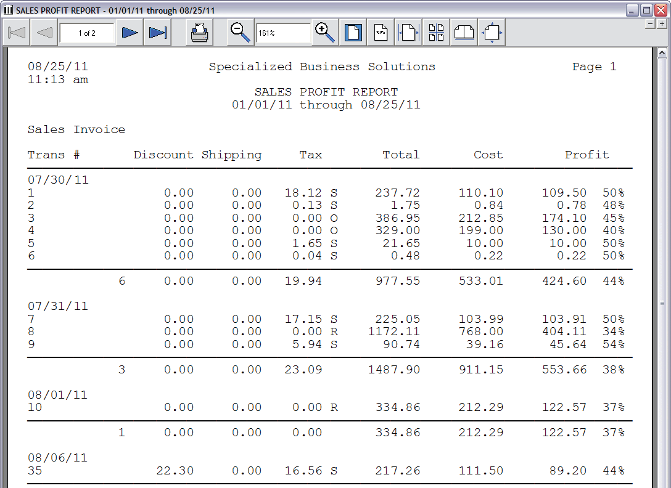Zoom out with the minus magnifier
The image size is (671, 488).
(x=240, y=33)
